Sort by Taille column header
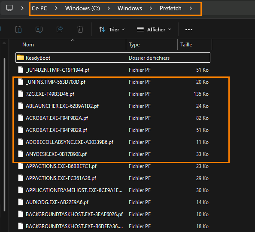 tap(186, 44)
